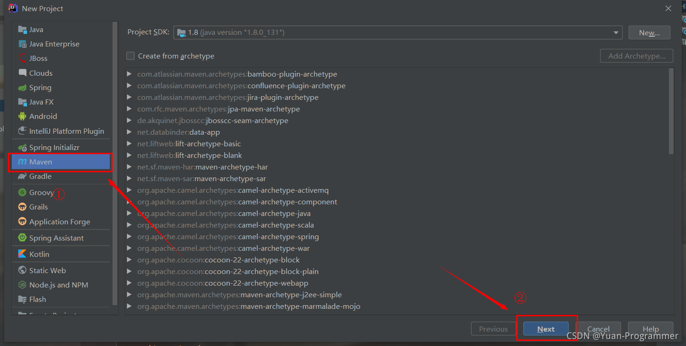Click the Spring Initializr icon
Viewport: 686px width, 346px height.
22,148
